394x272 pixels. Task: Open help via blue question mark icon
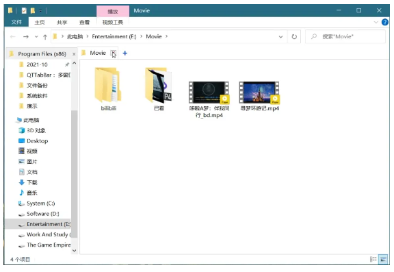[384, 22]
